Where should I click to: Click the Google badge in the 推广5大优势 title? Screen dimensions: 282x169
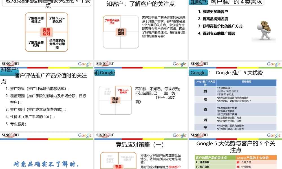click(x=198, y=73)
